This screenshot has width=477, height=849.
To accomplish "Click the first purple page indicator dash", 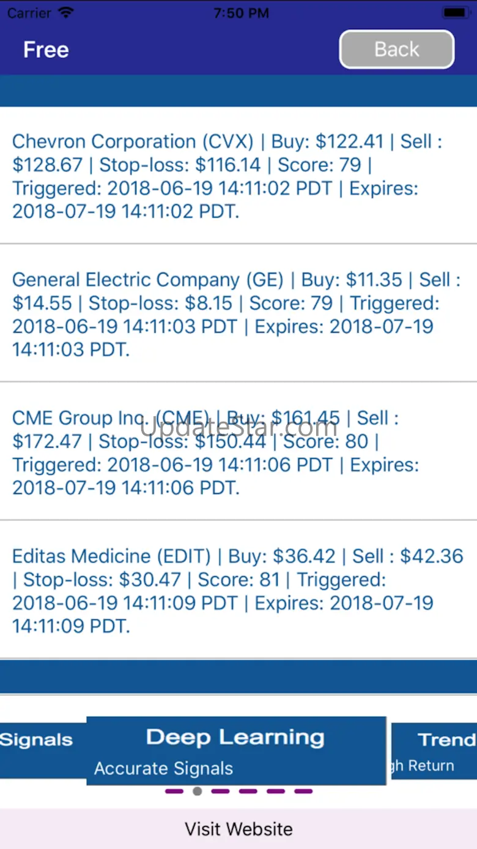I will pos(174,791).
